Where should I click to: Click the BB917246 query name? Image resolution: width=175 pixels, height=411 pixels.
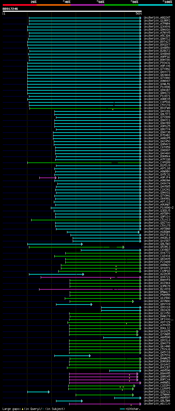pos(10,9)
